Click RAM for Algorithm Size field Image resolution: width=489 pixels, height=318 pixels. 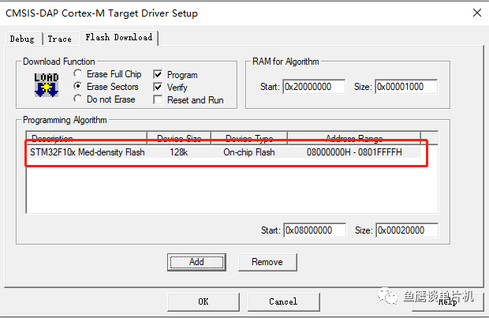[406, 87]
